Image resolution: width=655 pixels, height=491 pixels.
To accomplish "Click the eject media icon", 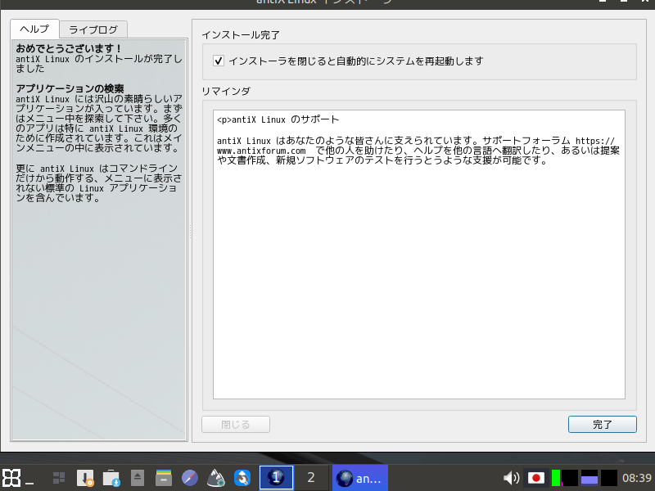I will pyautogui.click(x=138, y=478).
